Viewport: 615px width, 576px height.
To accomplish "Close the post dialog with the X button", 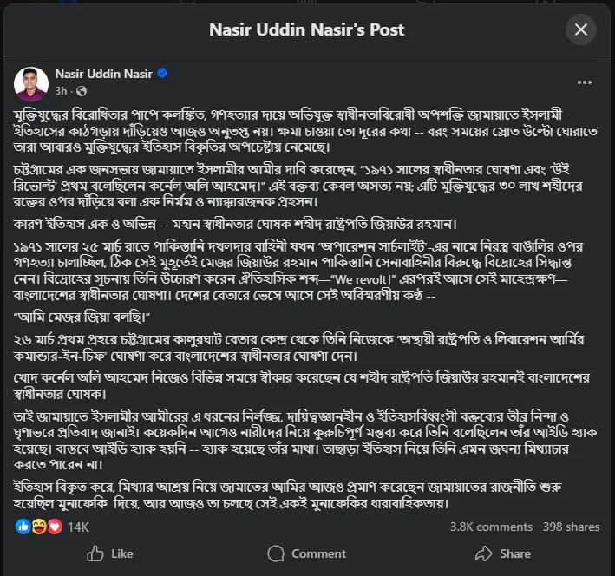I will pos(580,29).
